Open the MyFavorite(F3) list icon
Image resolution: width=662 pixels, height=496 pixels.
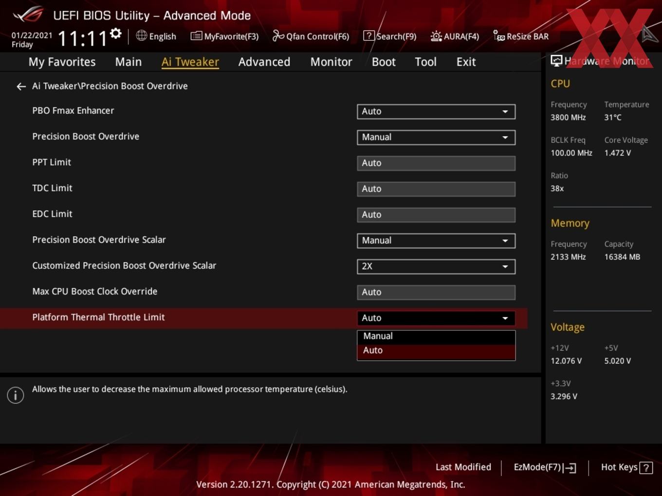(x=196, y=36)
